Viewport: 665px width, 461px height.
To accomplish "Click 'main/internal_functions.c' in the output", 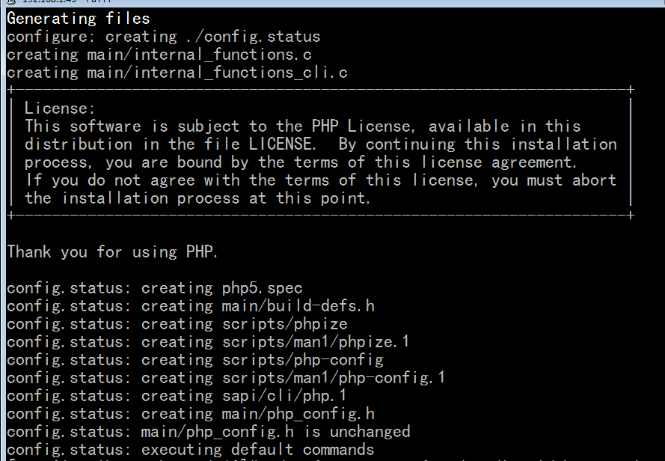I will point(199,55).
